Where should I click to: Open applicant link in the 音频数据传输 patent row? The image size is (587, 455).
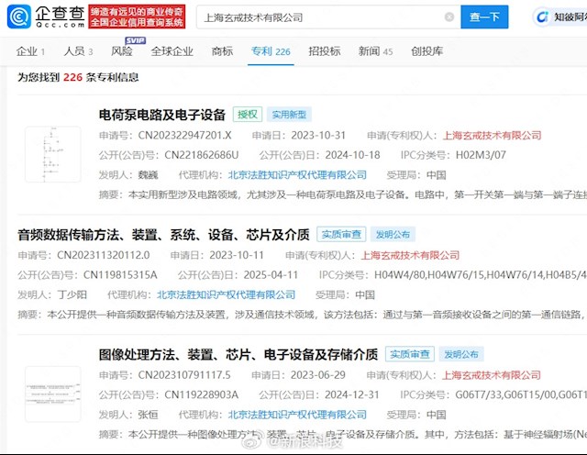tap(410, 255)
